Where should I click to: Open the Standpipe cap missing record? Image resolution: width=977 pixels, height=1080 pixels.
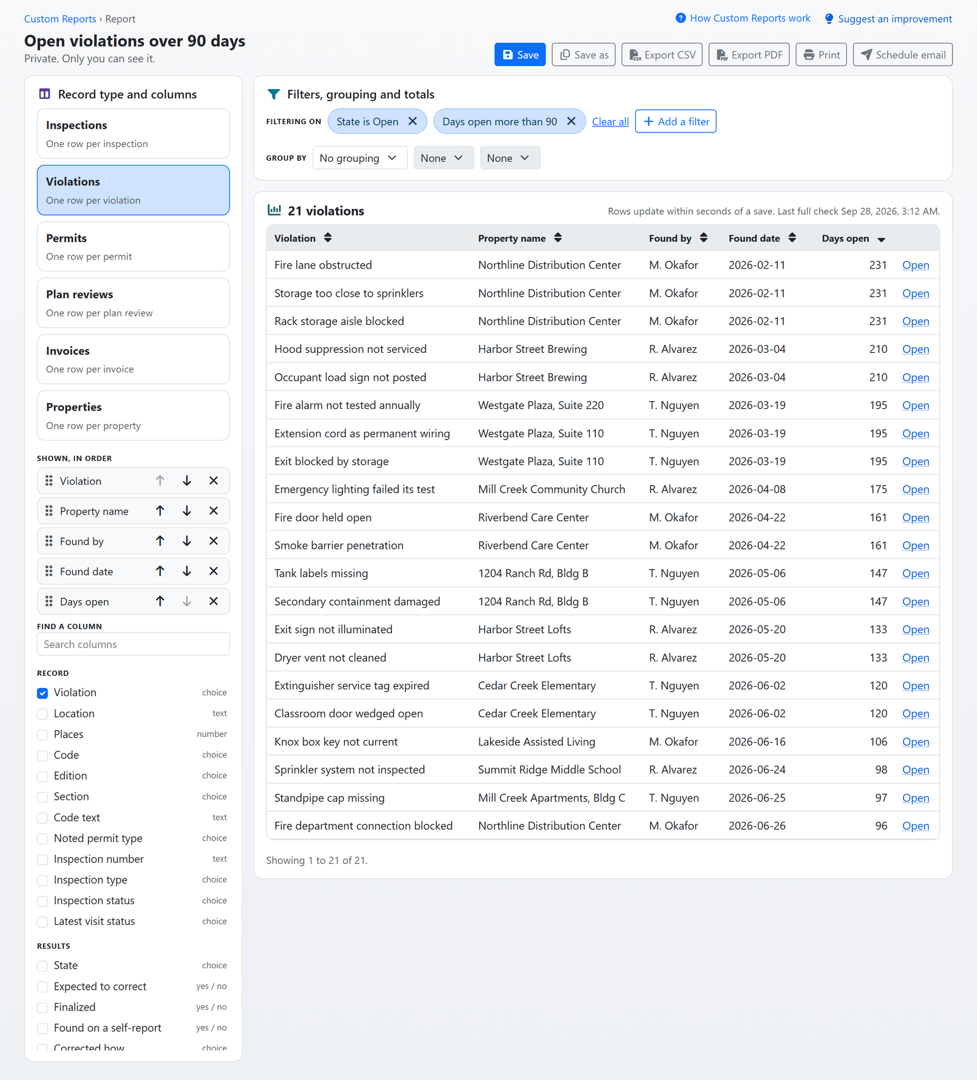pos(916,798)
